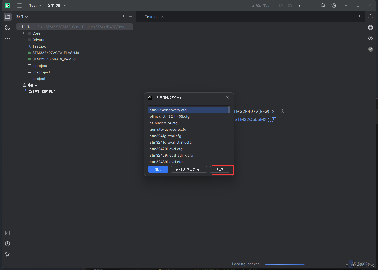
Task: Click the Run triangle button
Action: 281,5
